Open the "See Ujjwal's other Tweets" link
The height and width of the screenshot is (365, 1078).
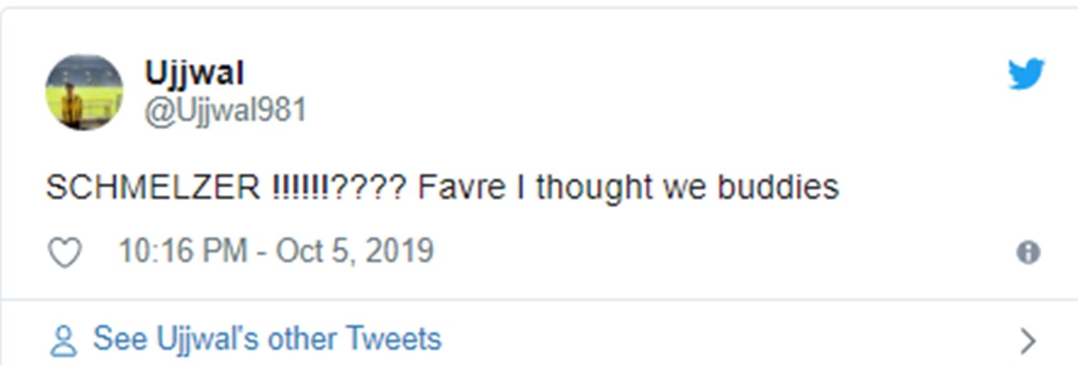[267, 339]
